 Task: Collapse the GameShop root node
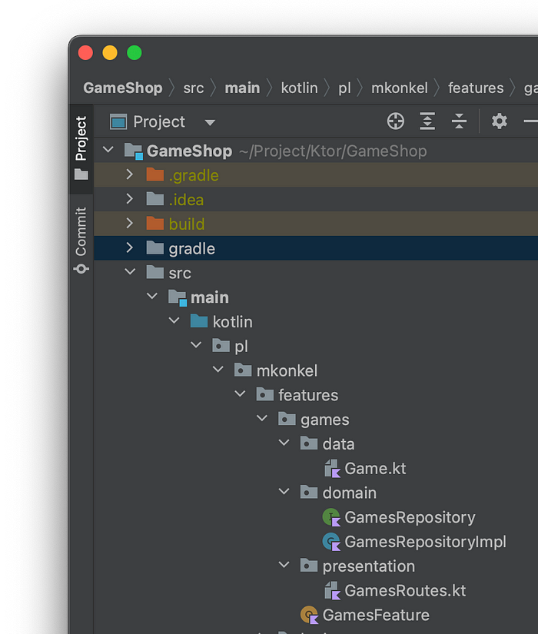(108, 150)
